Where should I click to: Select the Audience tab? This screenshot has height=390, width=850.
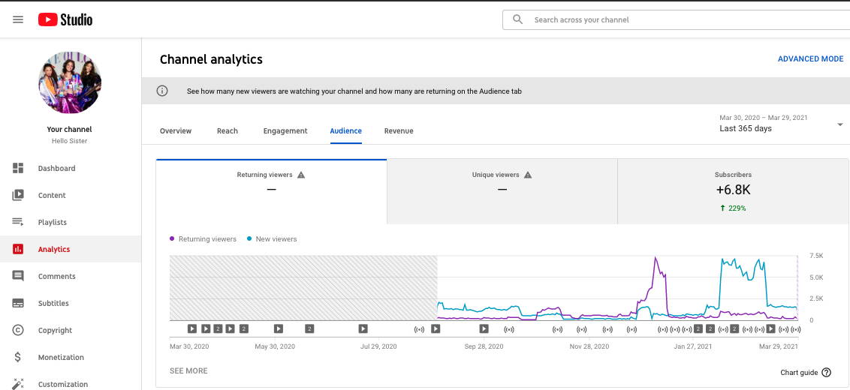[346, 130]
